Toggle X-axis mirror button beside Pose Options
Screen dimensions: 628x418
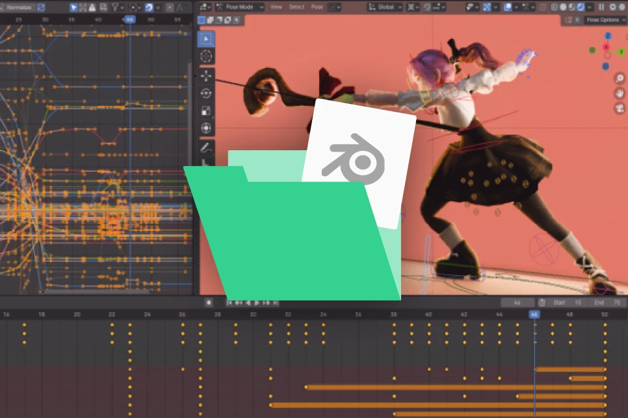(577, 20)
